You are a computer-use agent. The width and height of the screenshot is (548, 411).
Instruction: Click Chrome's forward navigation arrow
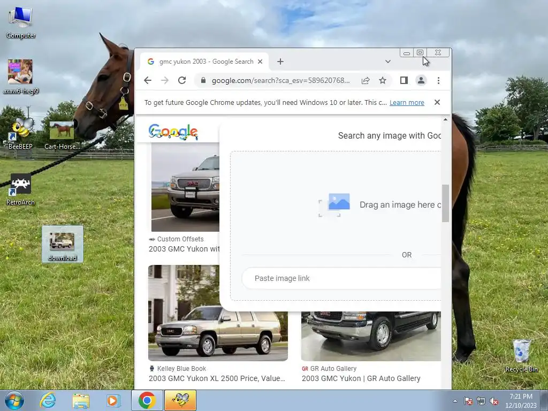point(165,80)
